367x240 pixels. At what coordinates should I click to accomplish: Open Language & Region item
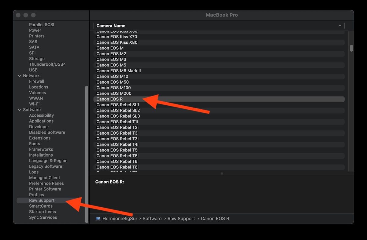(48, 161)
